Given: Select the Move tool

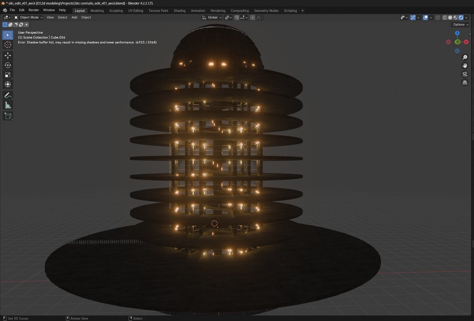Looking at the screenshot, I should click(8, 56).
